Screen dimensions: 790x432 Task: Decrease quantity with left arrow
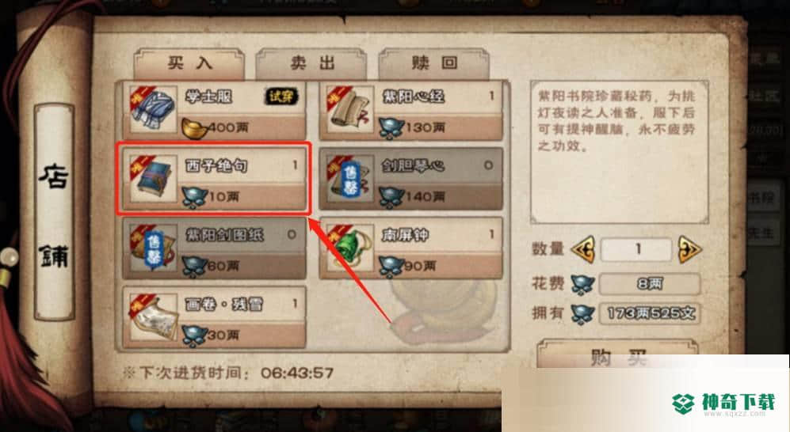coord(583,249)
